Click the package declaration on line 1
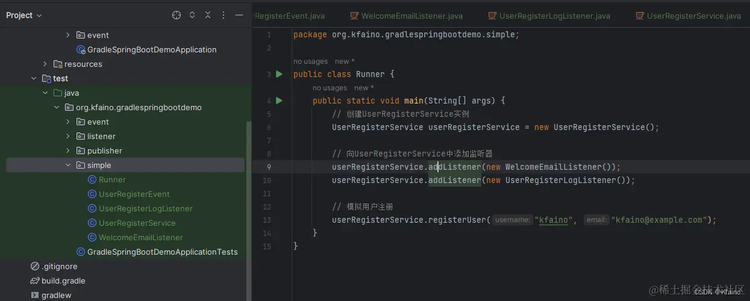 [406, 35]
